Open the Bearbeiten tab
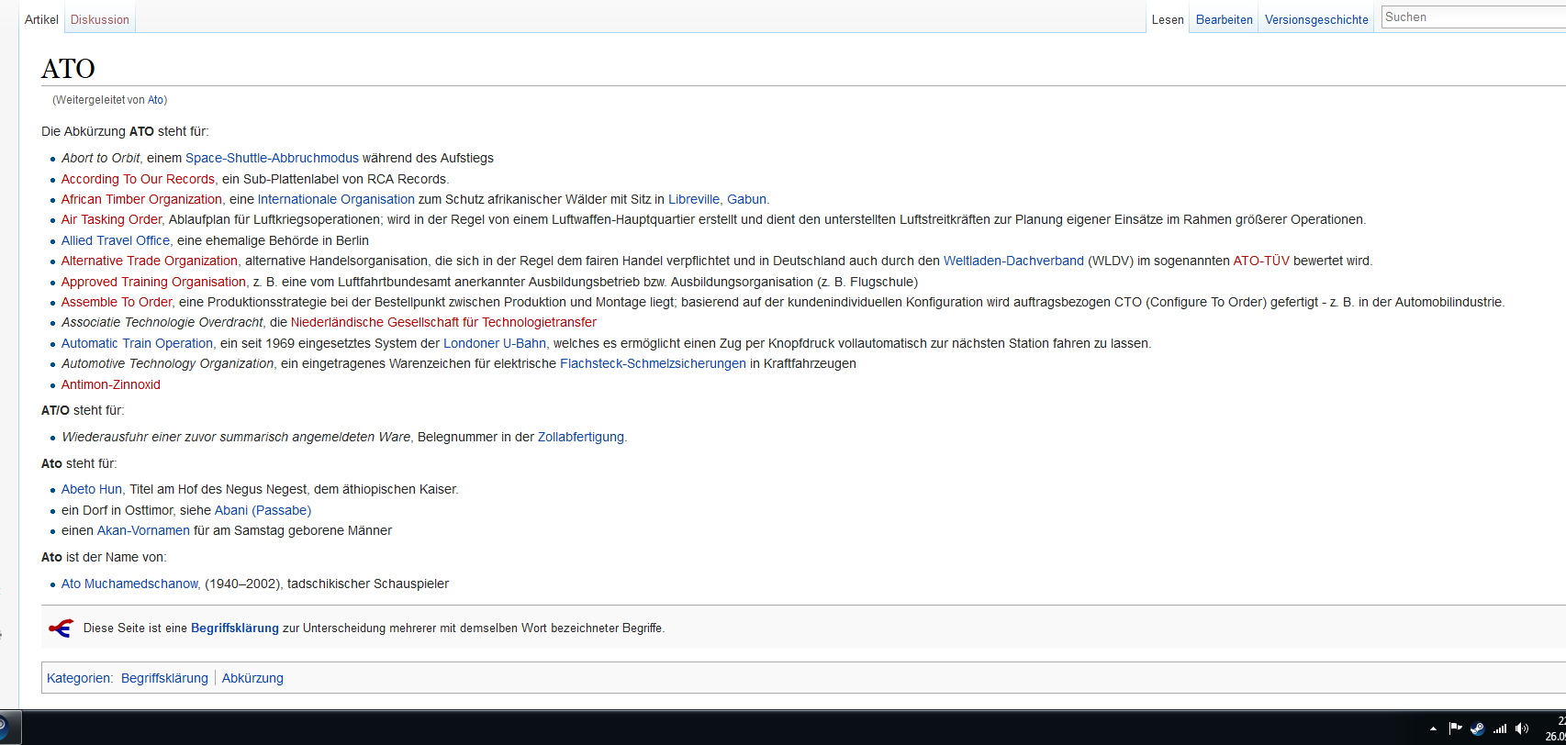This screenshot has width=1566, height=745. coord(1225,19)
